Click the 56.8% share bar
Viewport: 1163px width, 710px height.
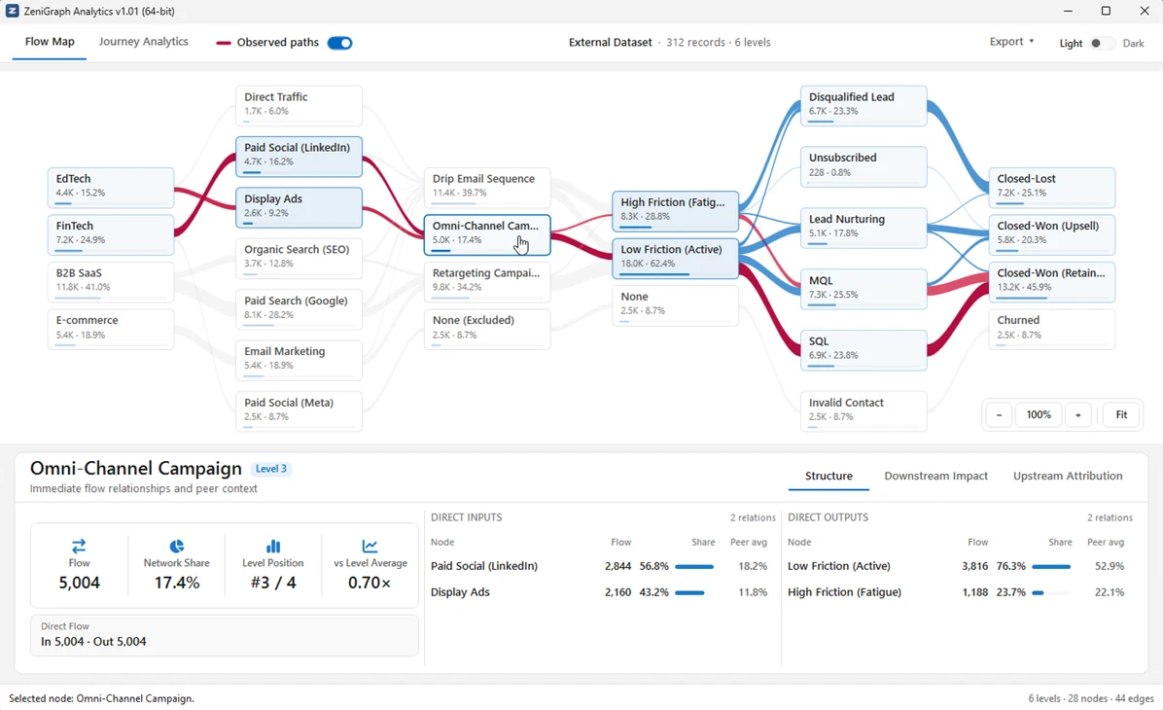[695, 566]
